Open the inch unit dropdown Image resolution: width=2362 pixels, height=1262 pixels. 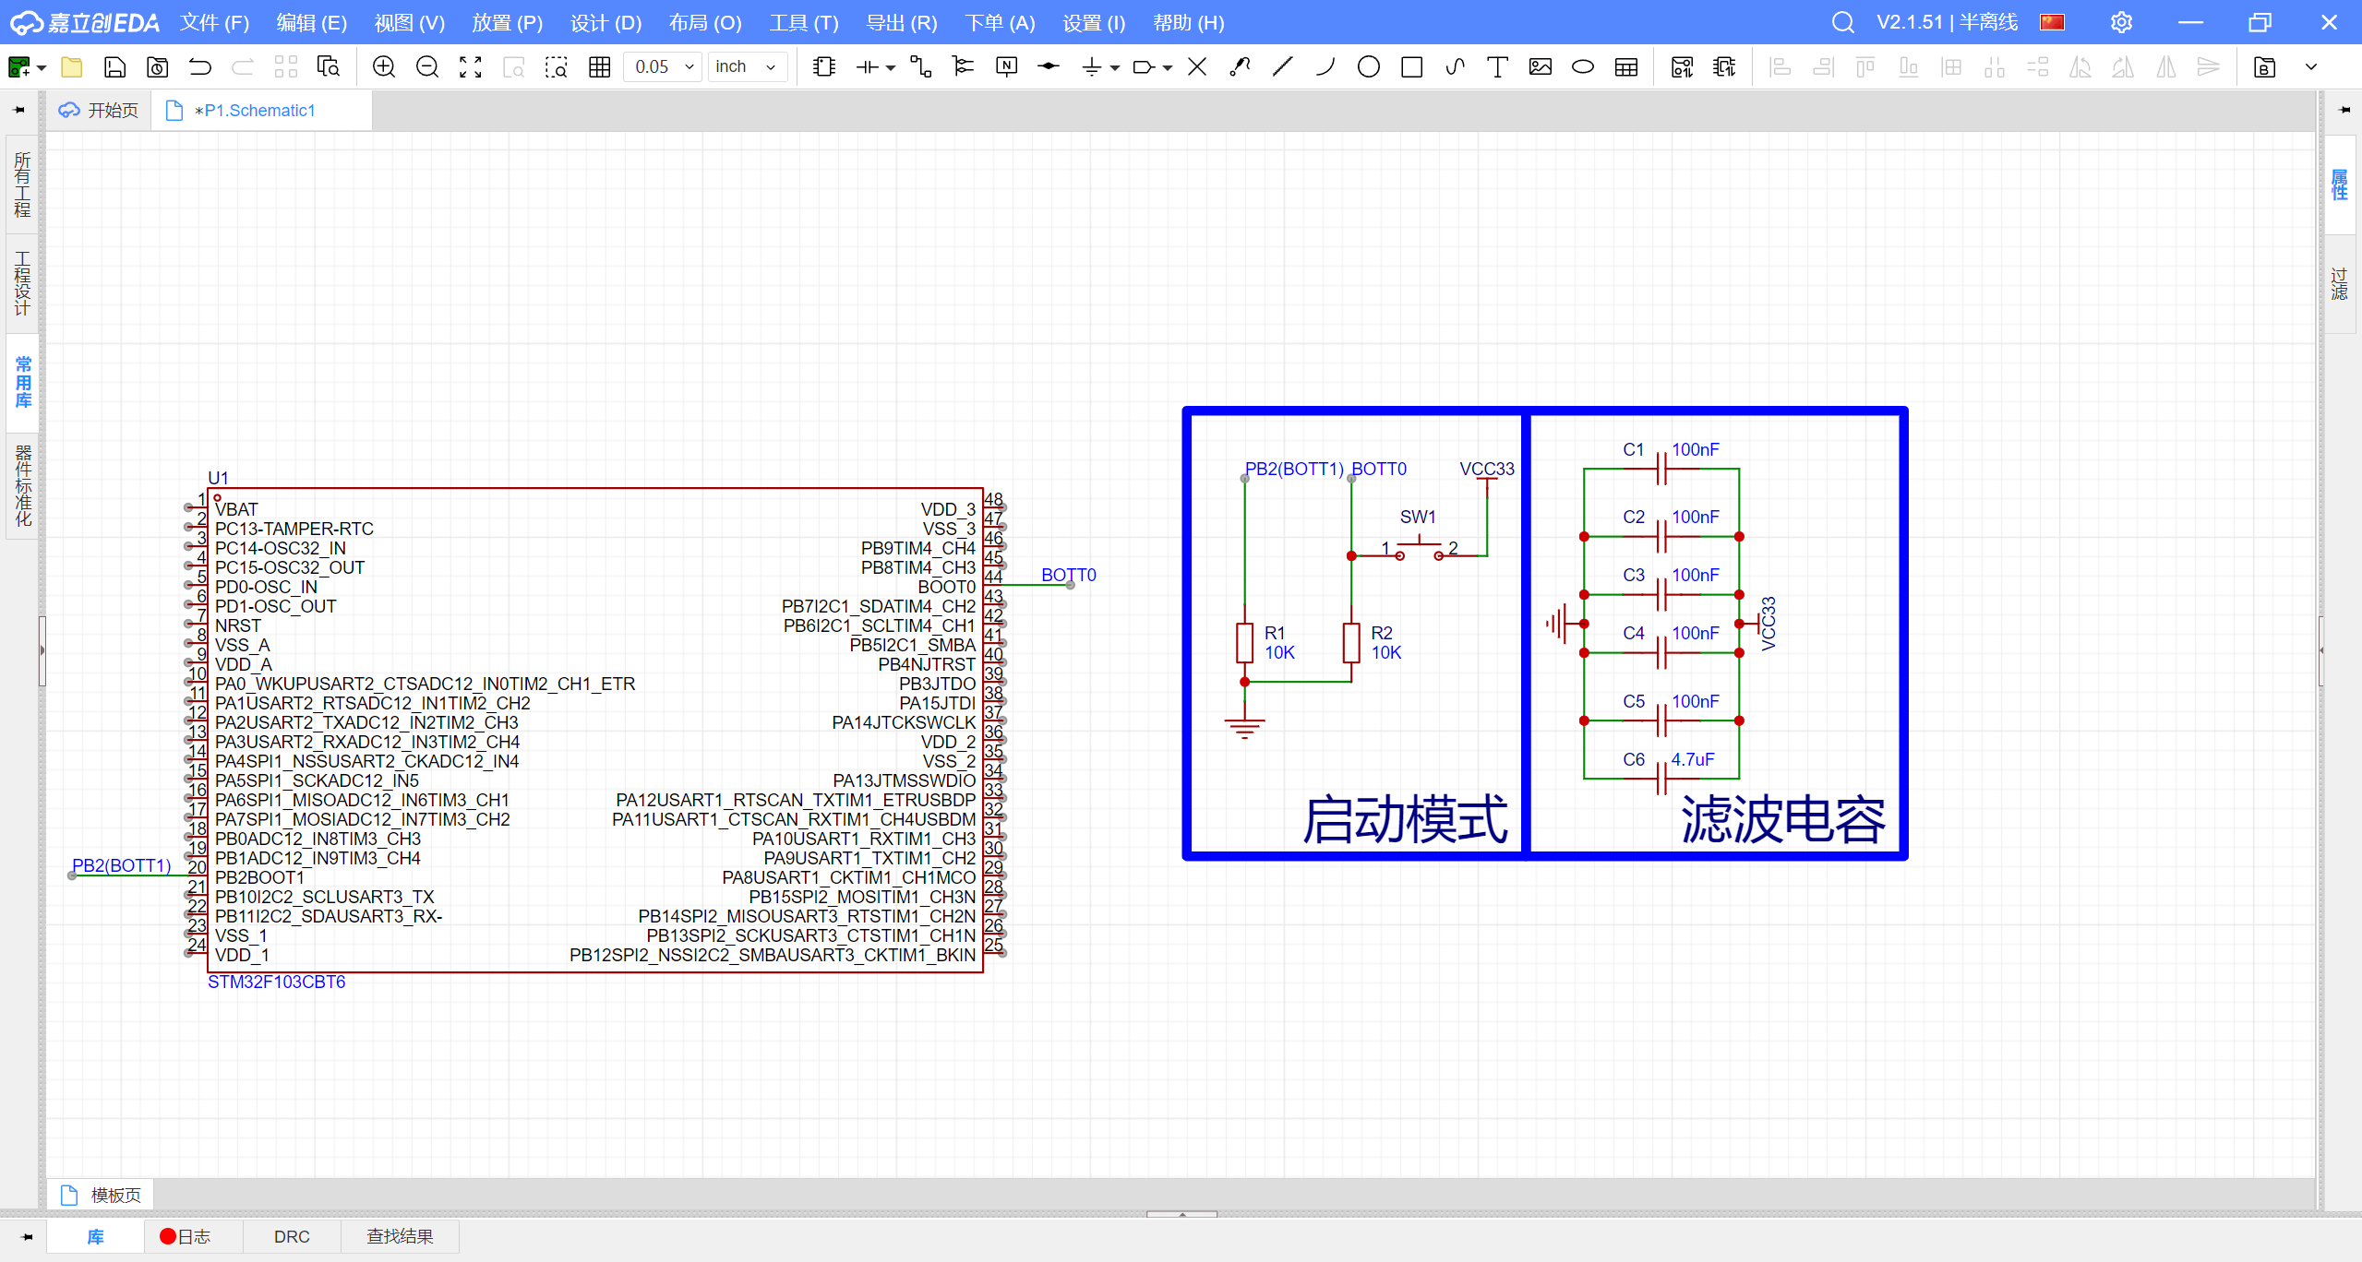click(747, 66)
